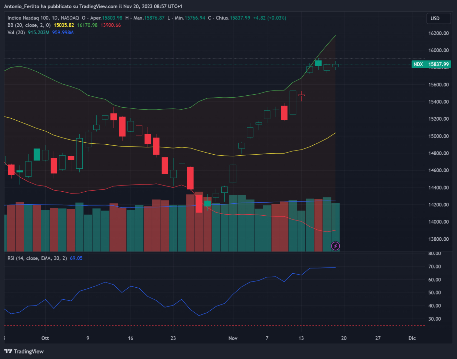Click the Ott date label on time axis
The image size is (457, 359).
pyautogui.click(x=45, y=338)
